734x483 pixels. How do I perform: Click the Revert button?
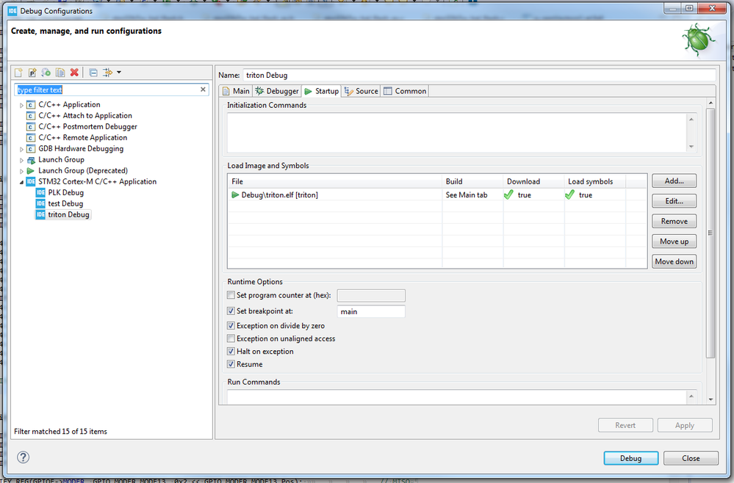point(625,426)
